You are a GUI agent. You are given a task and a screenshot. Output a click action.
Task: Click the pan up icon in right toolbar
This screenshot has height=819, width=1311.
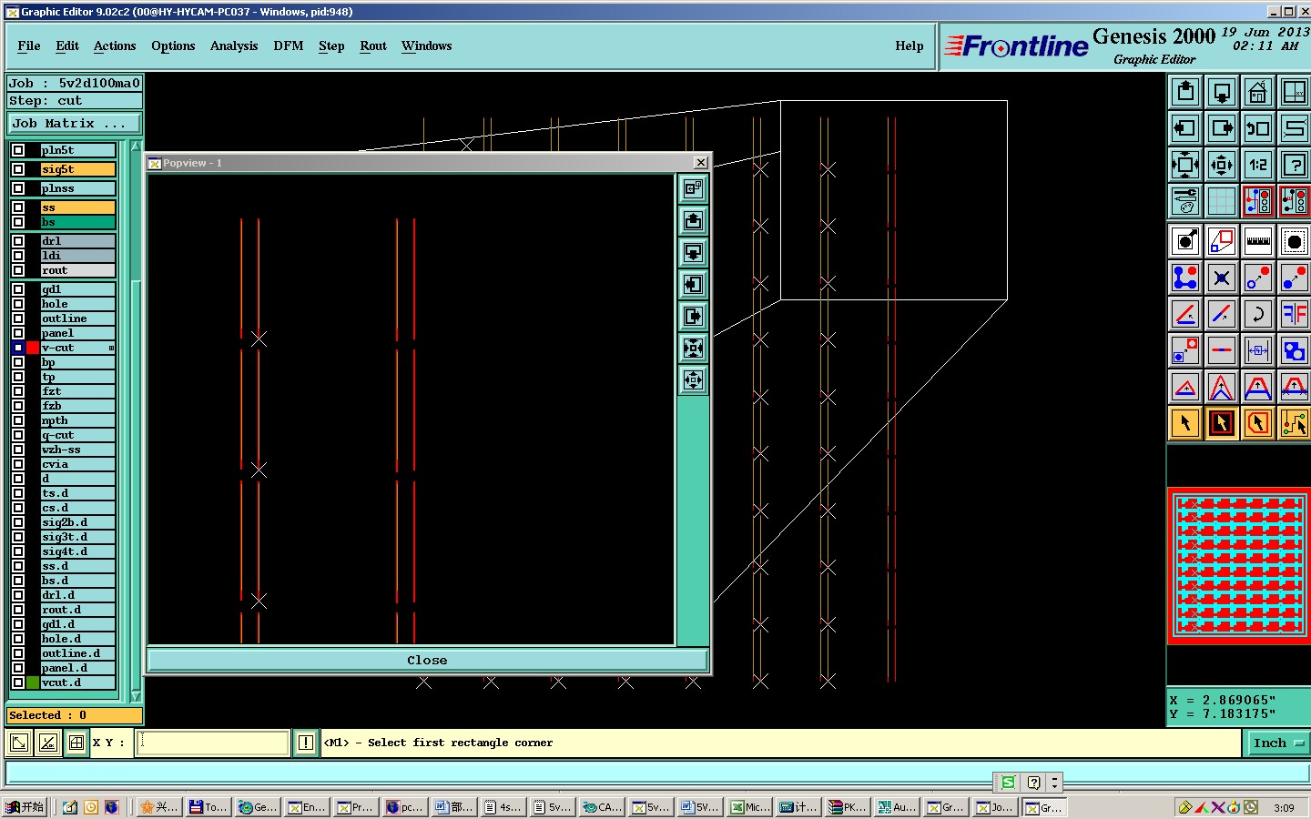(1185, 92)
